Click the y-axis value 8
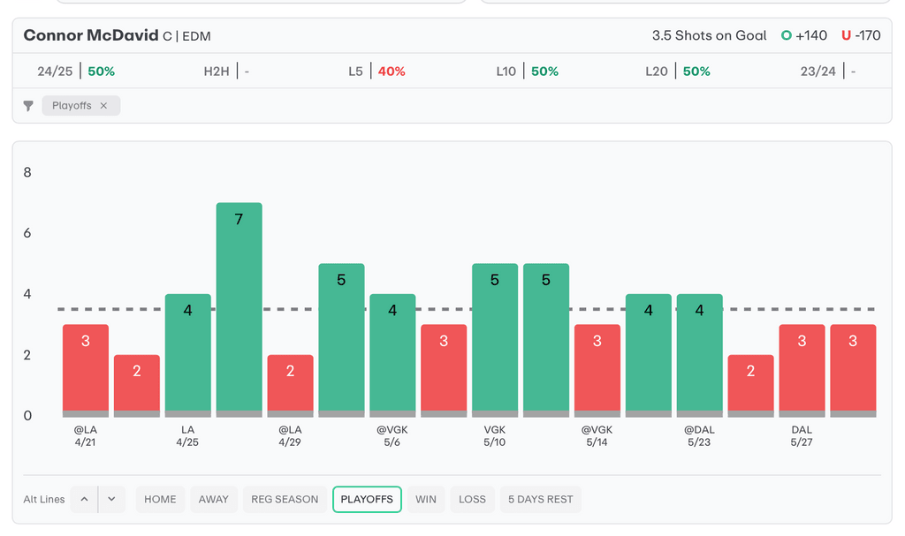Image resolution: width=905 pixels, height=536 pixels. [27, 172]
